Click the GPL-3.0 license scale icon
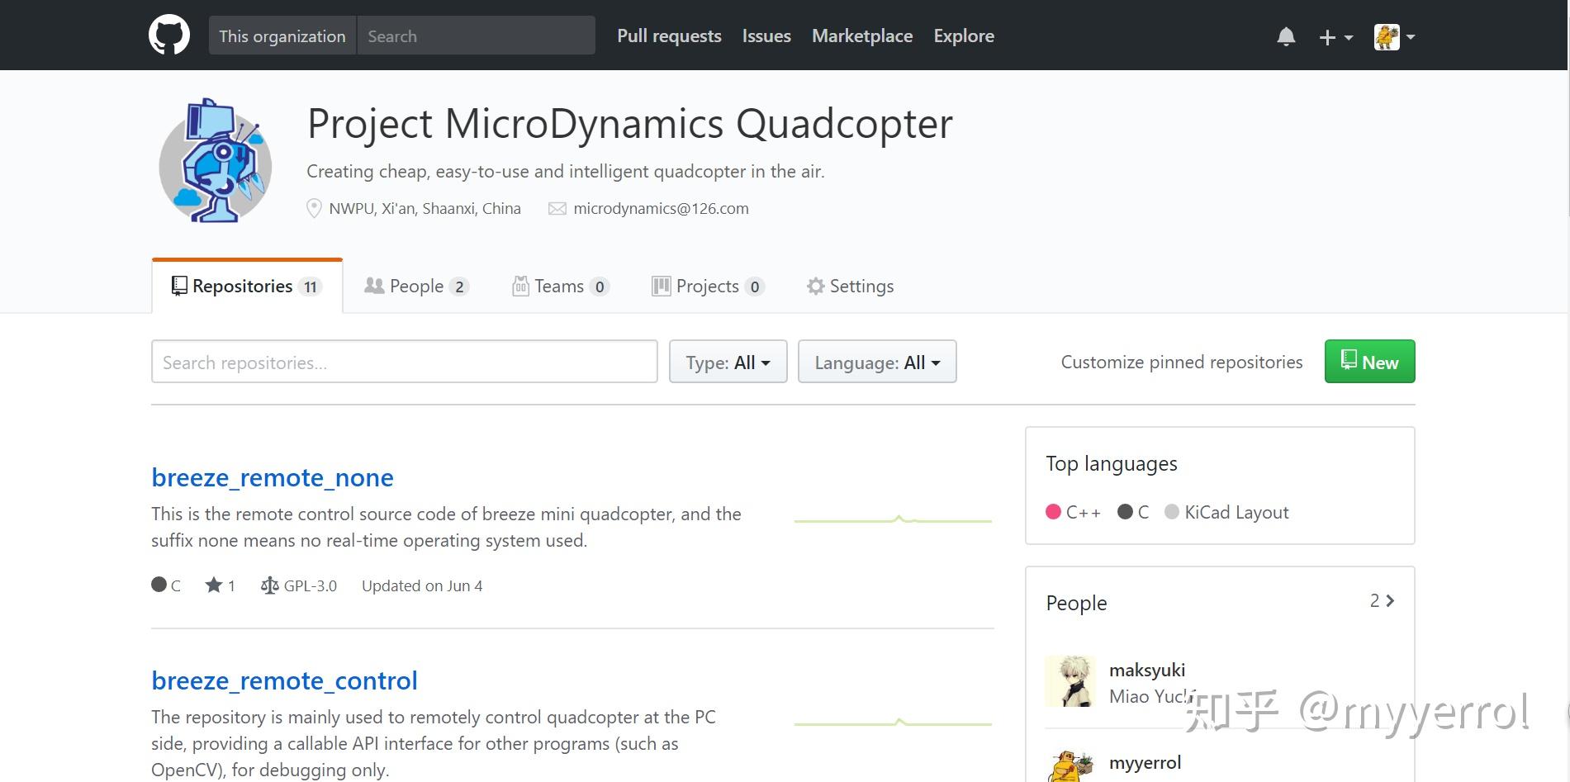 tap(269, 585)
